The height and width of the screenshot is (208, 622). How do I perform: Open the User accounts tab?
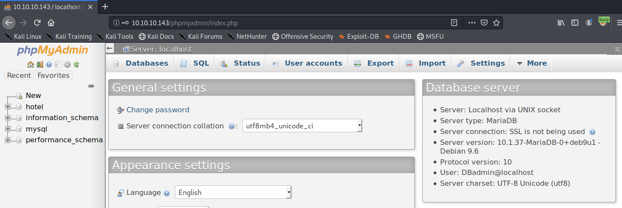308,64
